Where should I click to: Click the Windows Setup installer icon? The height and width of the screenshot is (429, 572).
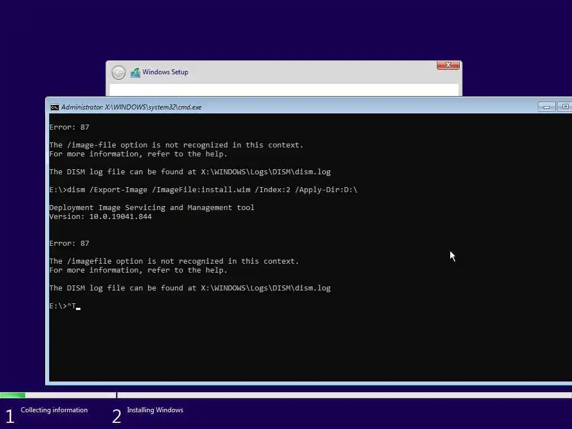tap(135, 73)
